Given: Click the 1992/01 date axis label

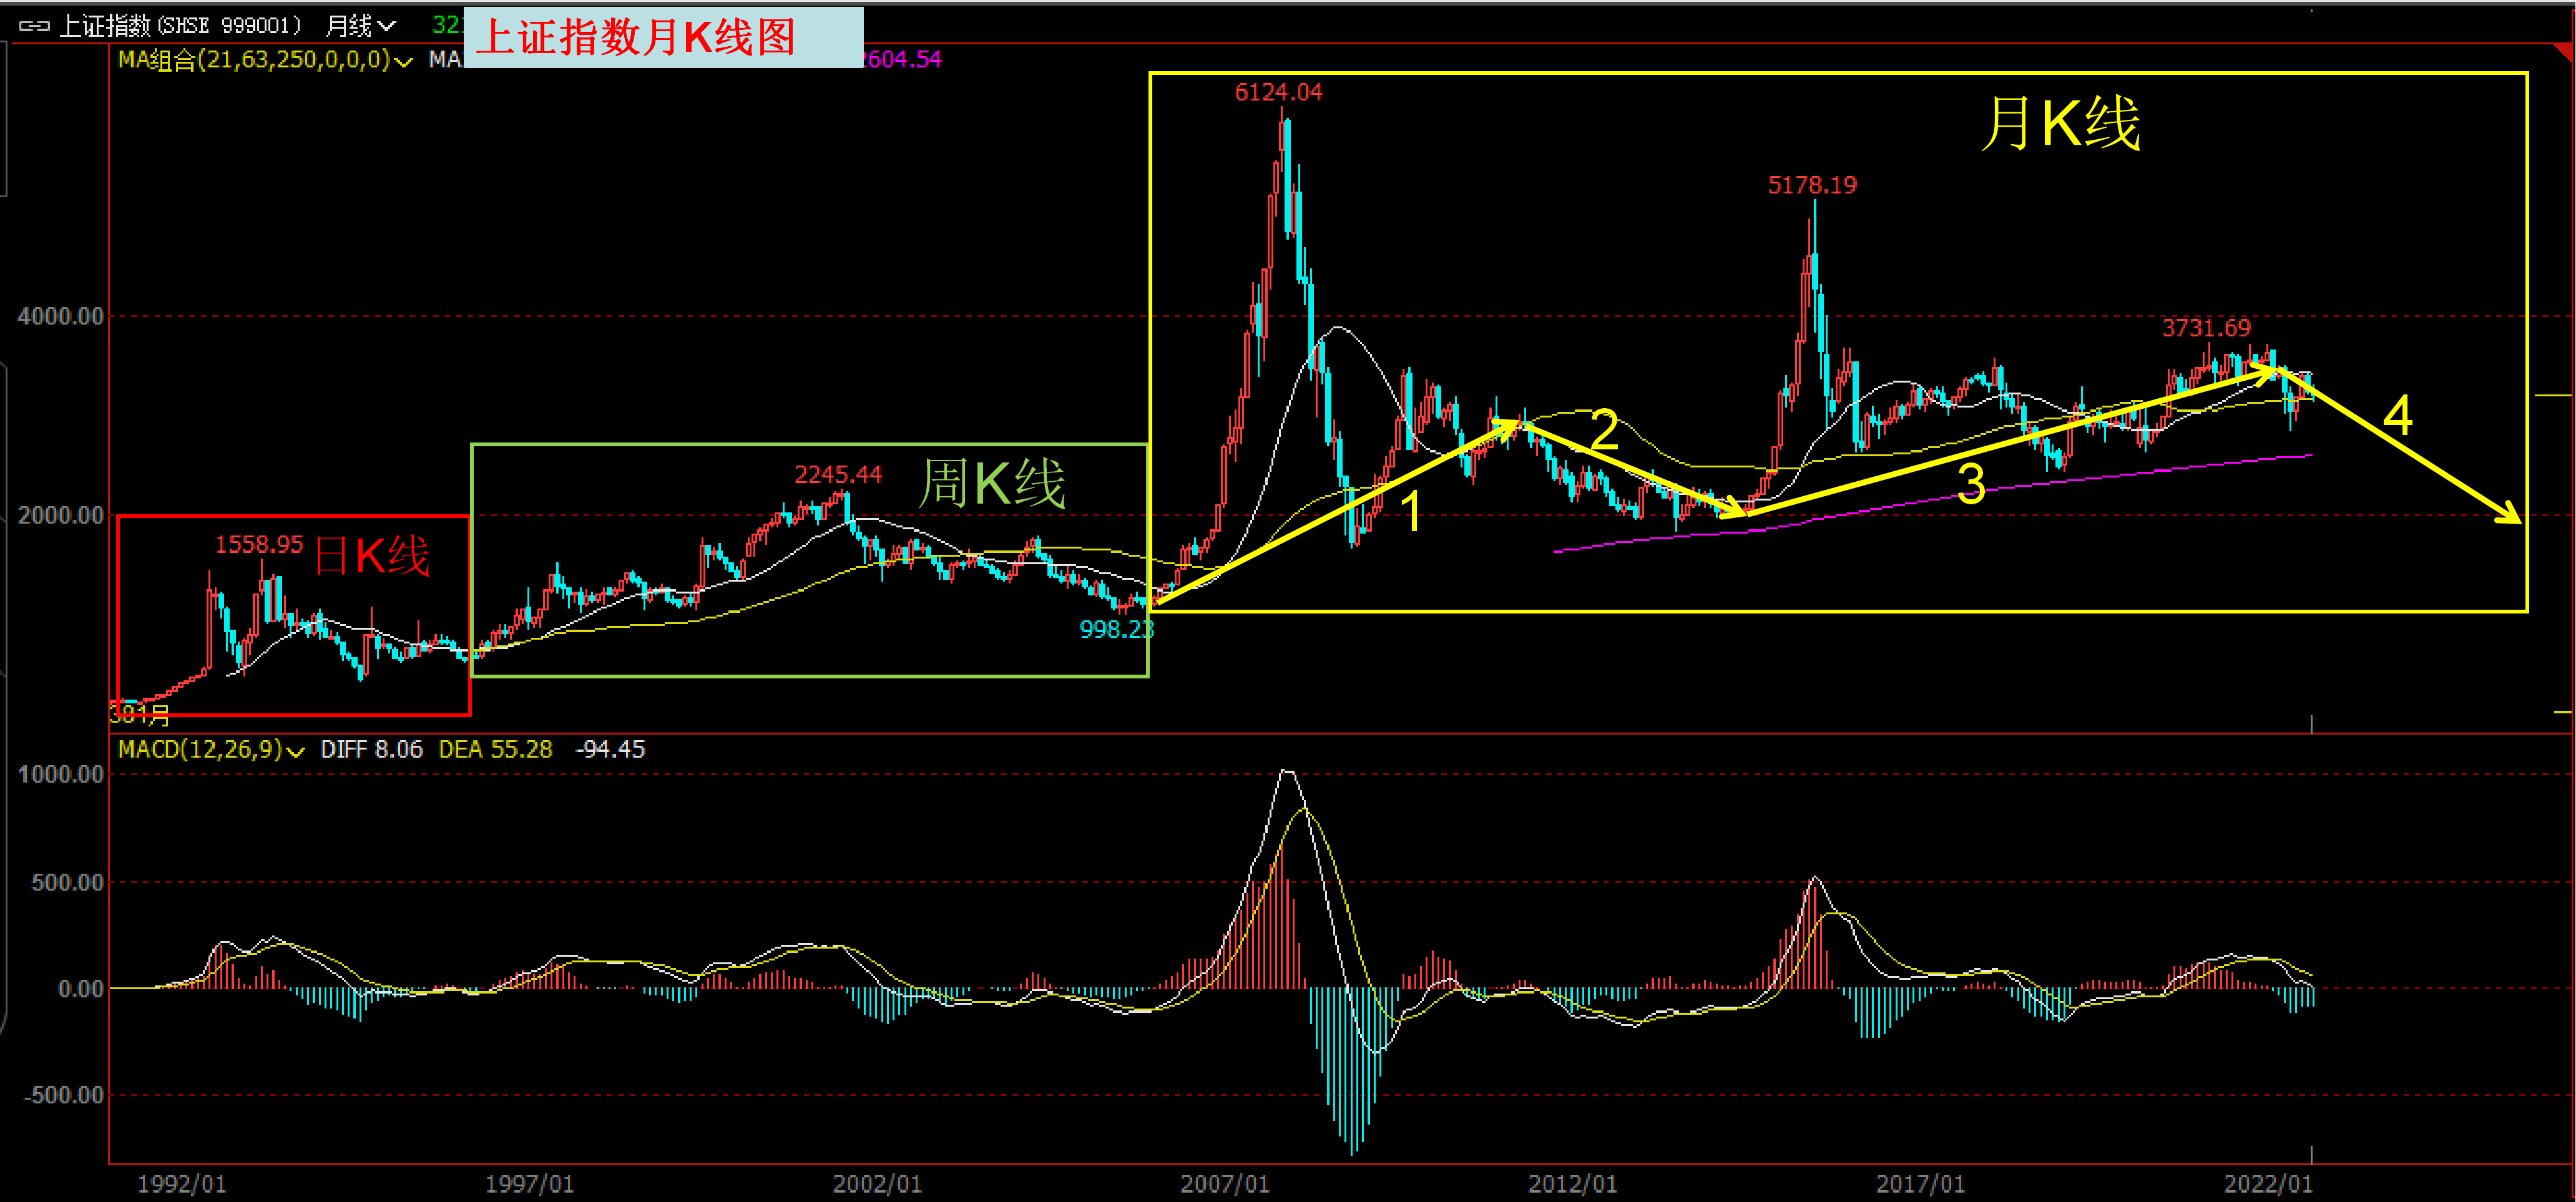Looking at the screenshot, I should point(182,1185).
